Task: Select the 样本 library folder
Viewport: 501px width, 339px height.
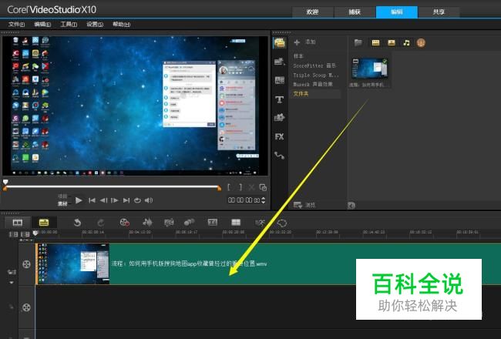Action: [298, 56]
